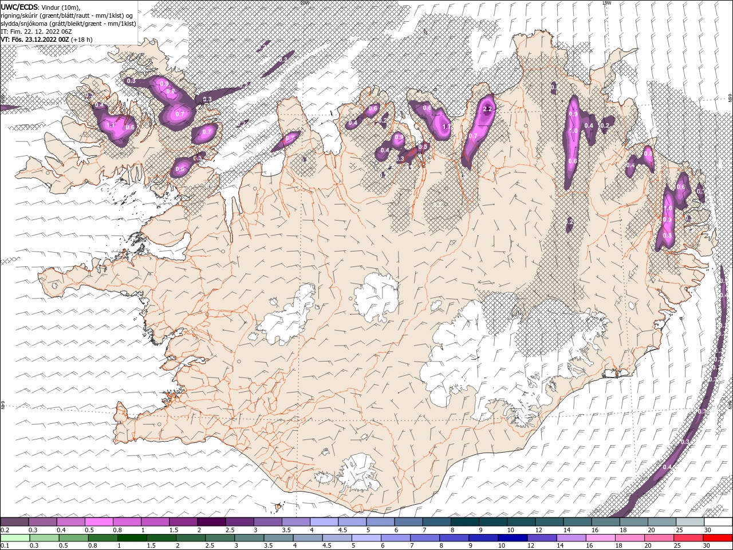Screen dimensions: 733x550
Task: Pick violet rain swatch between 14 and 16
Action: (x=572, y=538)
